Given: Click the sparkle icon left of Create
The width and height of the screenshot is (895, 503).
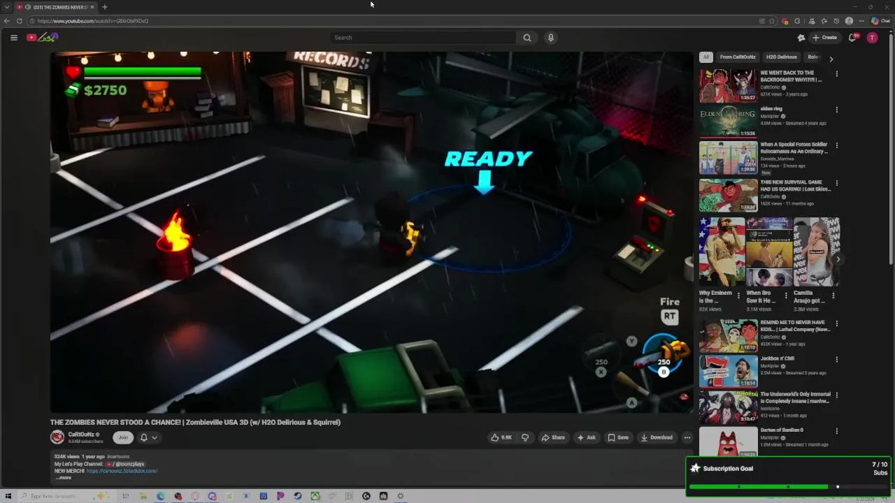Looking at the screenshot, I should [801, 38].
